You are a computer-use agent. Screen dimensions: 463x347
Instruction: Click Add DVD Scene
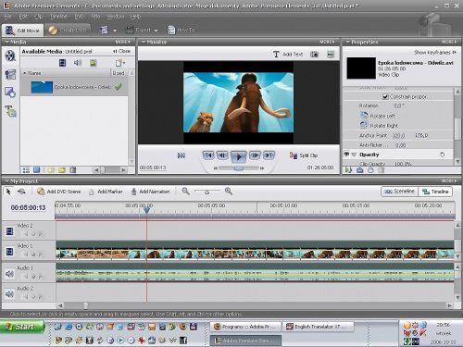[58, 192]
